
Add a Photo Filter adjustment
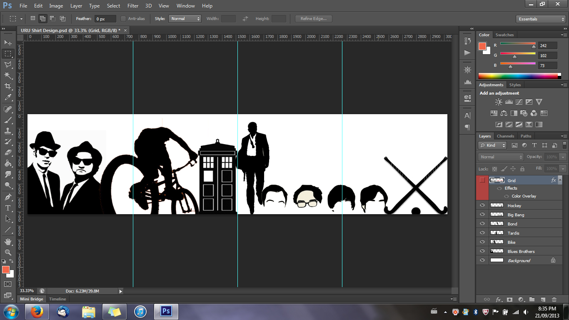524,113
